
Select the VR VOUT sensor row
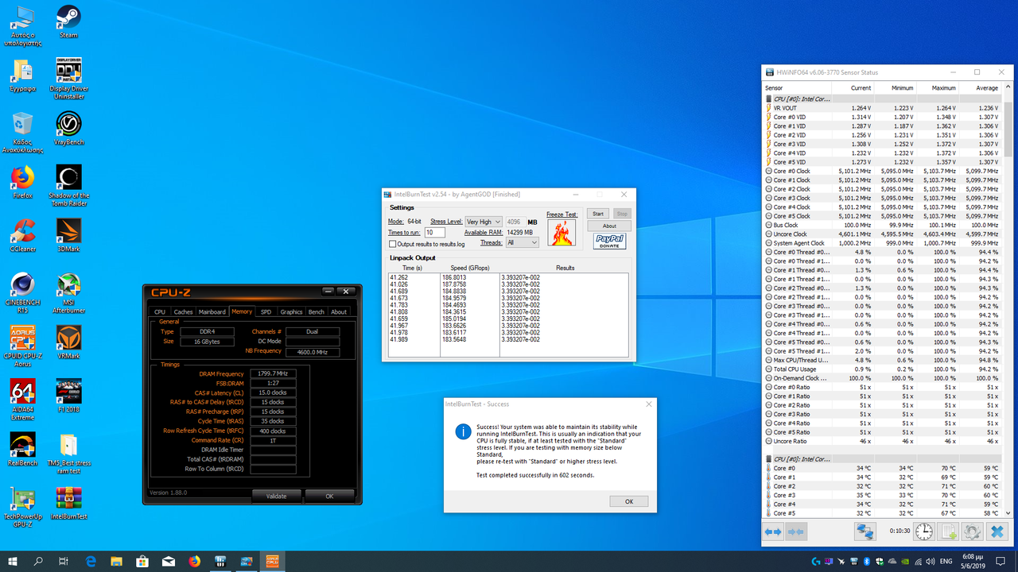(882, 108)
